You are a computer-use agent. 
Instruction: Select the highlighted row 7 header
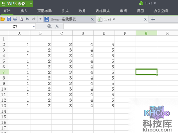[x=4, y=72]
